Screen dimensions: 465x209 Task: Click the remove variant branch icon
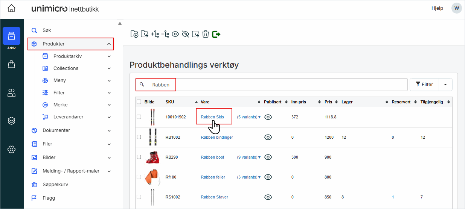(165, 34)
